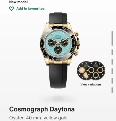
Task: Jump to fourth dash of vertical image indicator
Action: click(112, 71)
